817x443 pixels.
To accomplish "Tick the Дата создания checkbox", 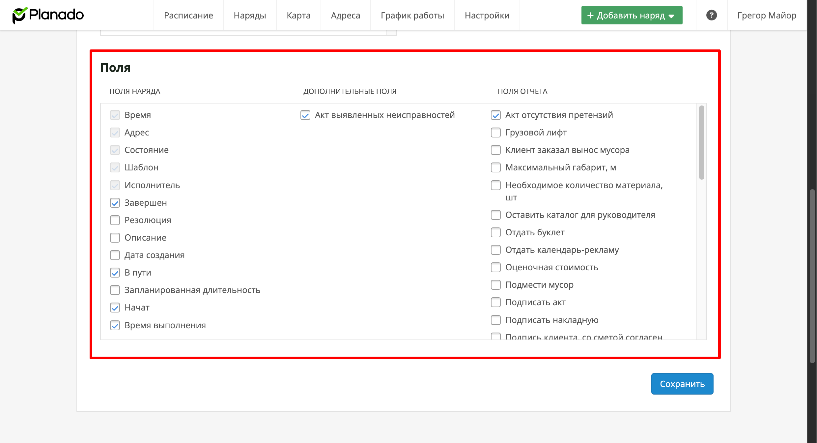I will pos(115,255).
